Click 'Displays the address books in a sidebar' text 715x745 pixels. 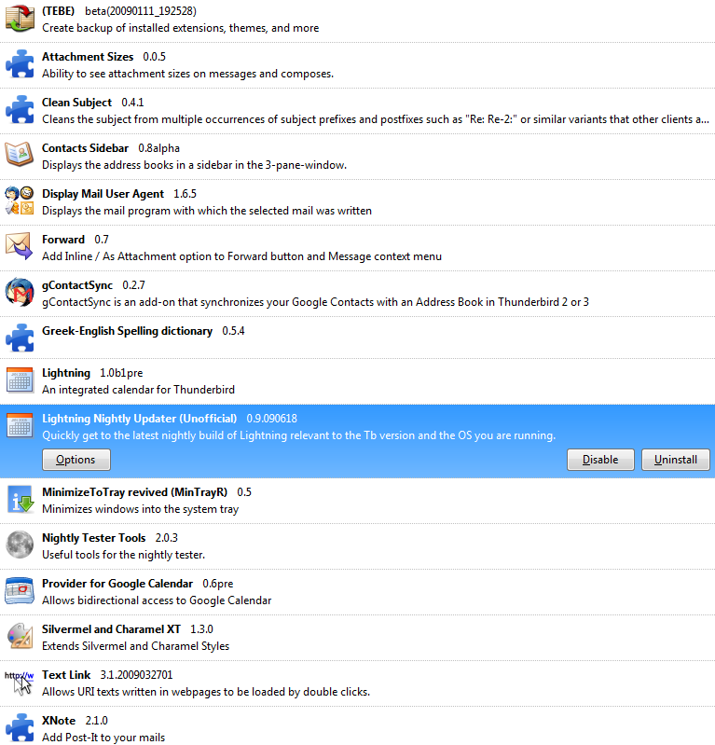(x=194, y=165)
